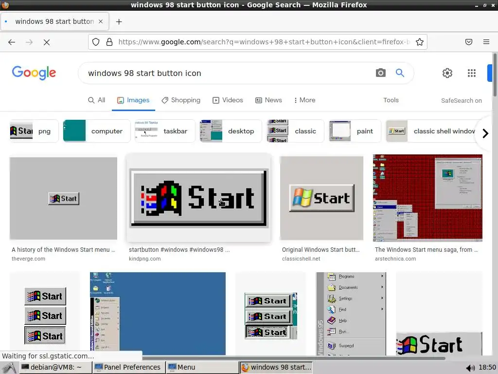Click kindpng.com source text

click(x=144, y=259)
